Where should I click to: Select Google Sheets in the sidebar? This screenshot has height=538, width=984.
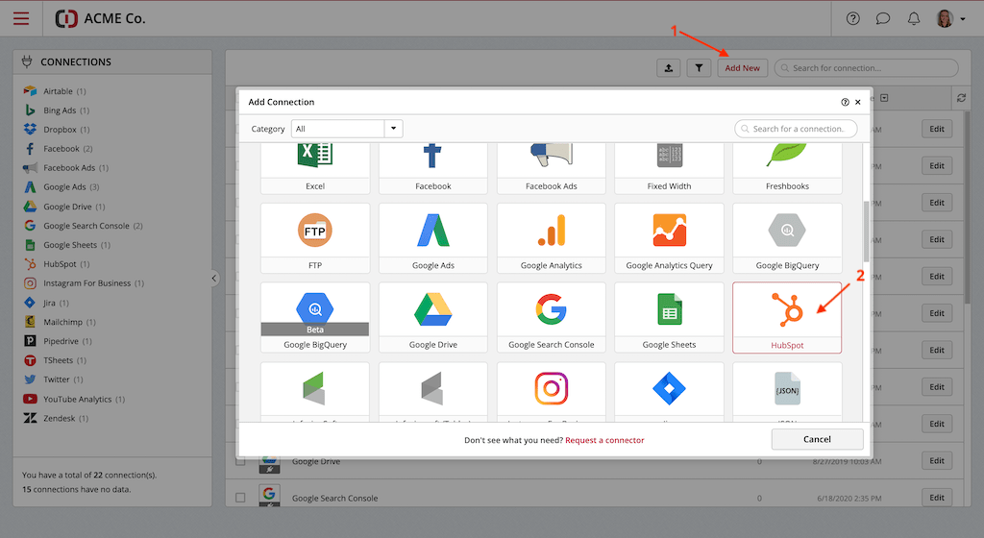click(x=67, y=245)
